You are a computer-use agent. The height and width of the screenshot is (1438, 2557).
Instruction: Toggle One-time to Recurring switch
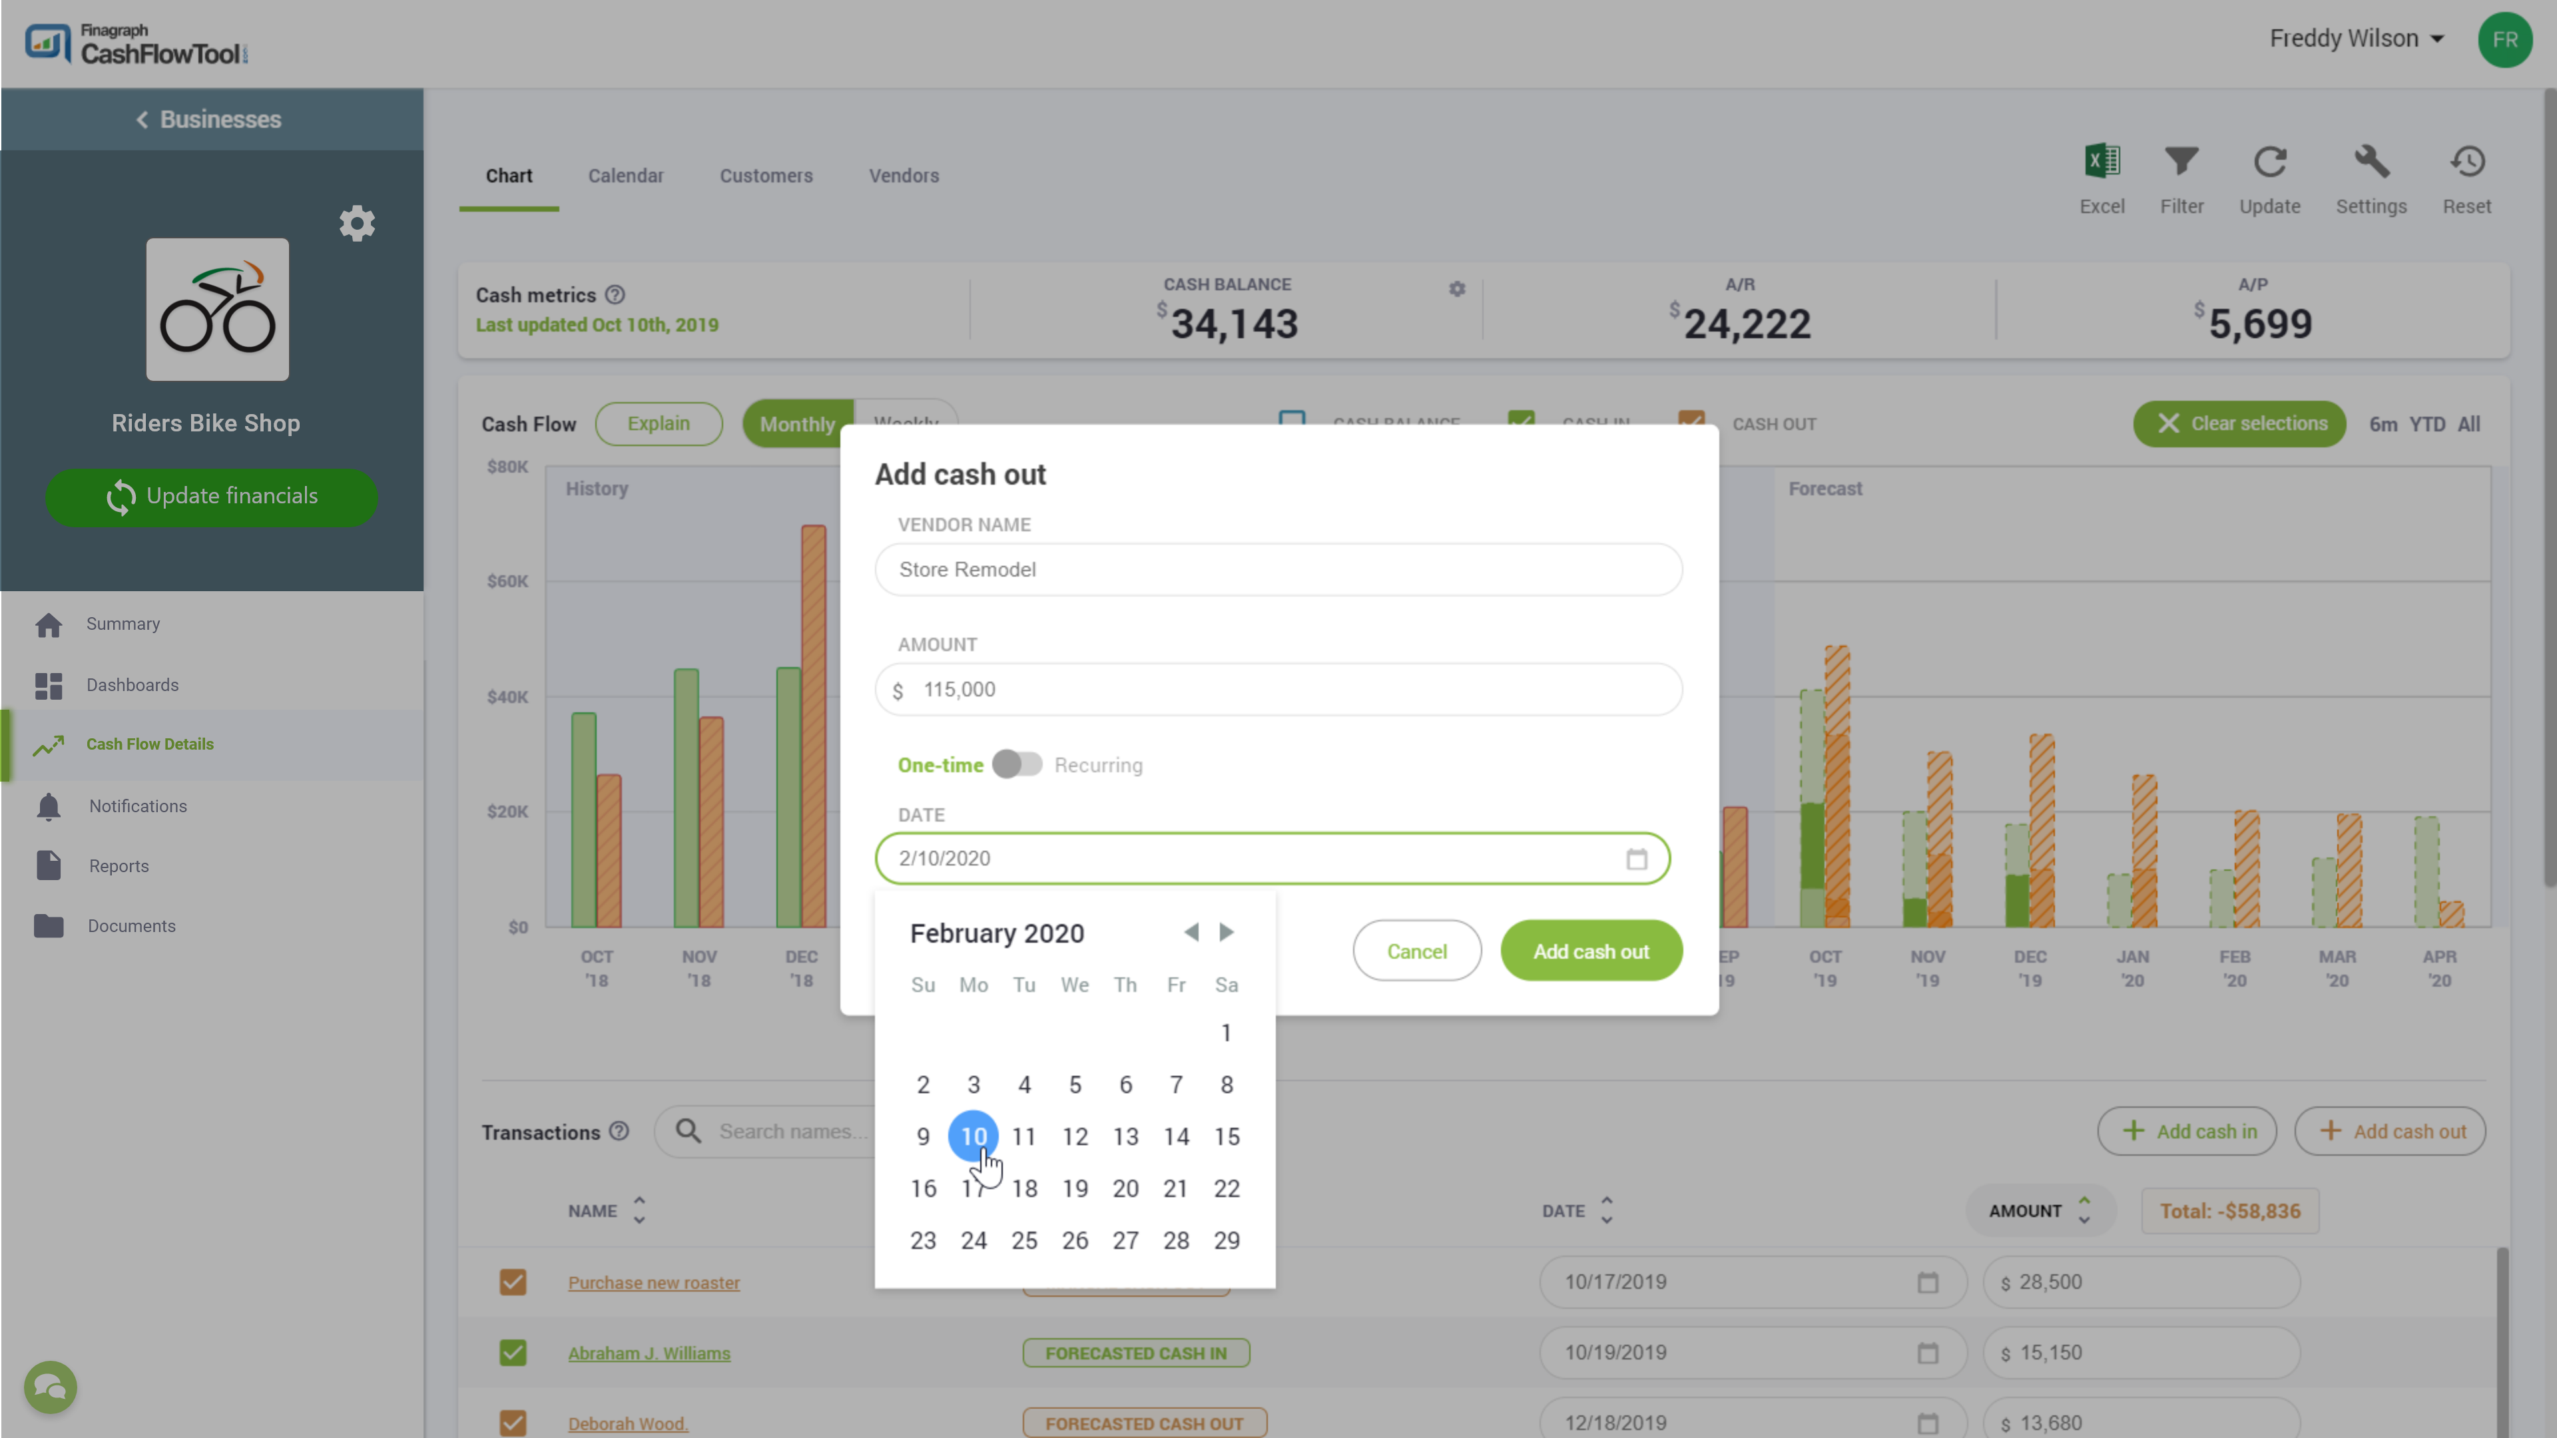[x=1016, y=764]
